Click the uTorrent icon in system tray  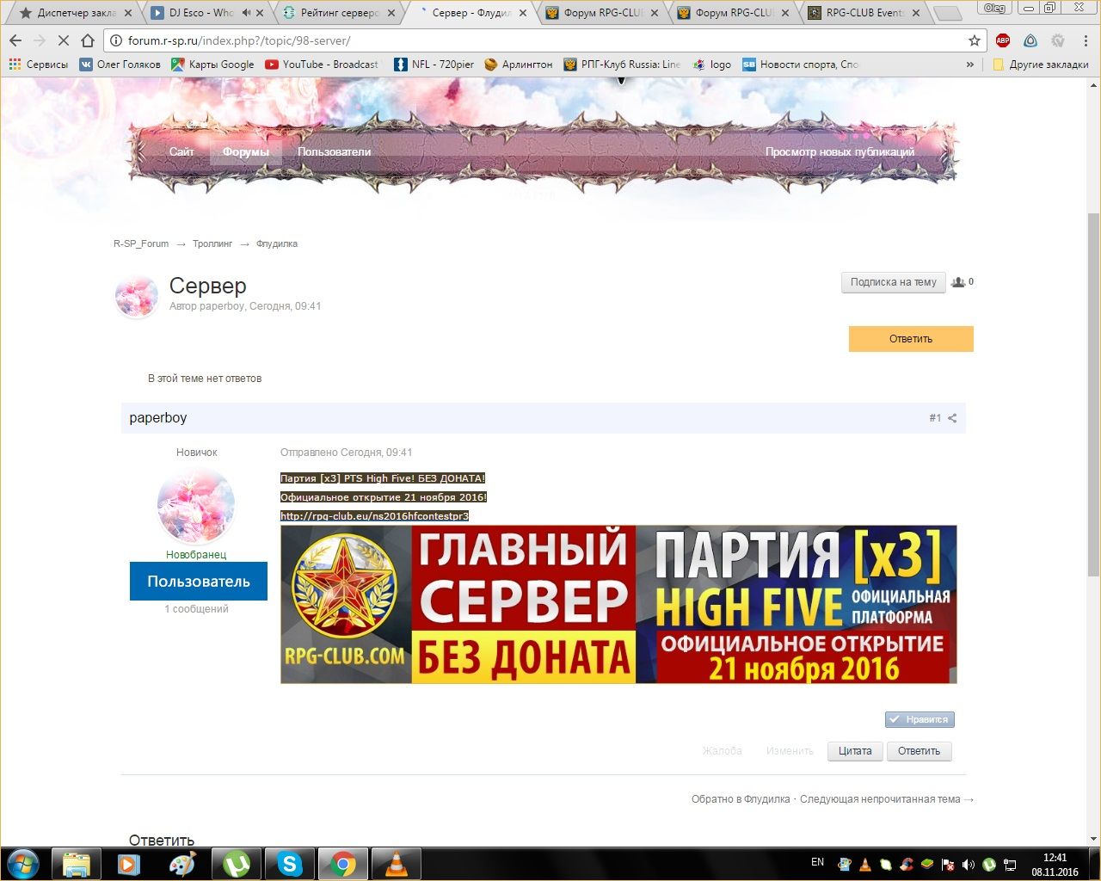point(989,865)
